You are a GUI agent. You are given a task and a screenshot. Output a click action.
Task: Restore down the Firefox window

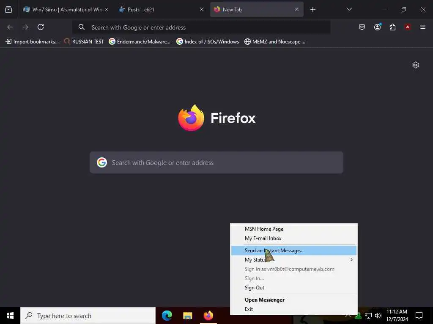point(404,9)
